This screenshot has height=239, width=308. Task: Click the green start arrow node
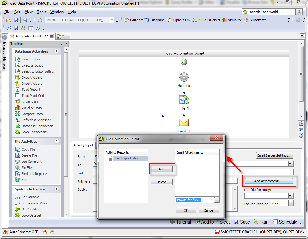(184, 62)
